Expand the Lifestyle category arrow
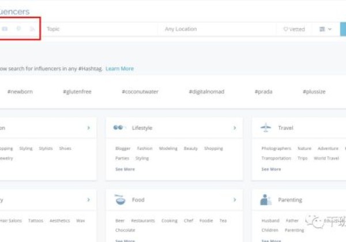346x242 pixels. (235, 128)
